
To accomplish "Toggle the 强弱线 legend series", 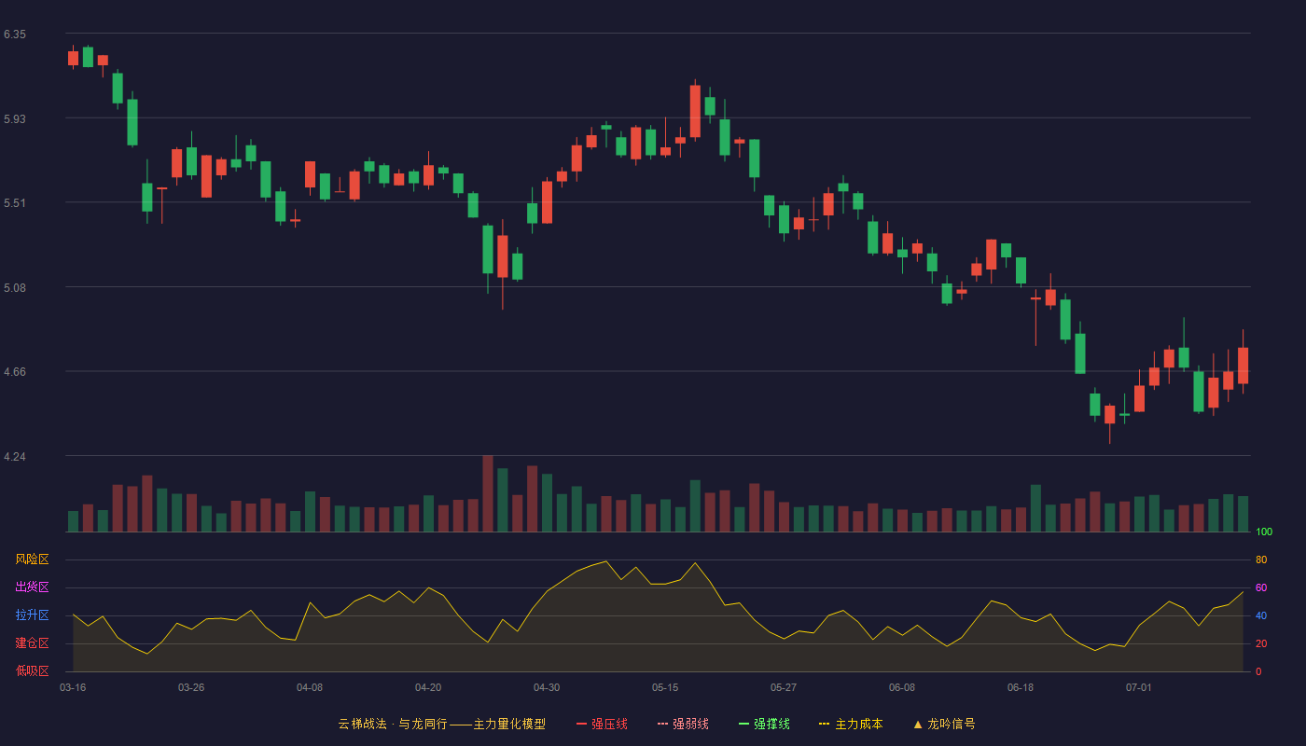I will point(683,724).
